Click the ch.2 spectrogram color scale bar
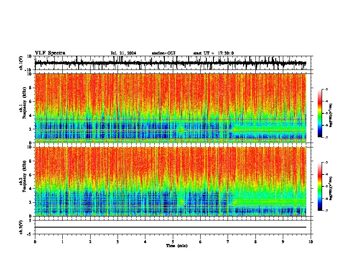The width and height of the screenshot is (350, 271). point(320,186)
